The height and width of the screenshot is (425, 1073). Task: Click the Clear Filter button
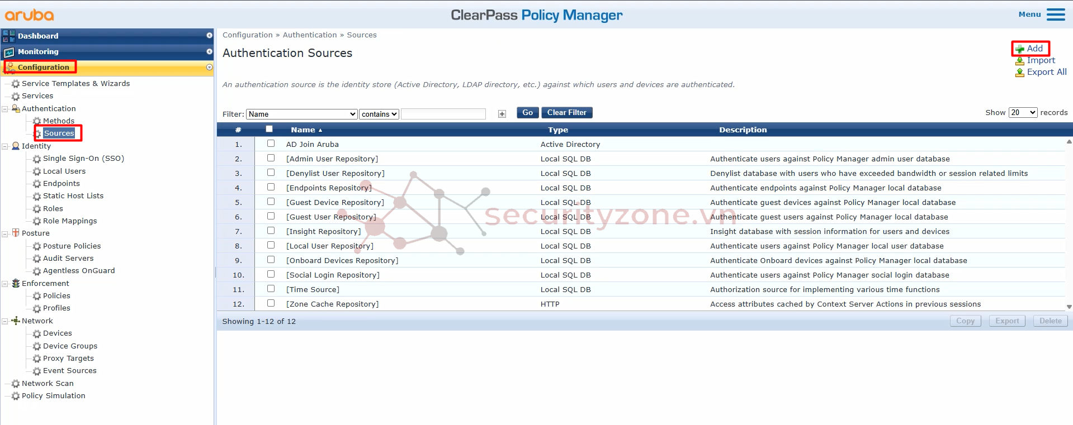click(x=566, y=112)
